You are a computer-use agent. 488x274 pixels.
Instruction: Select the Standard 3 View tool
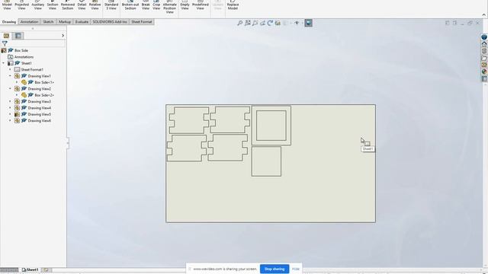tap(111, 5)
